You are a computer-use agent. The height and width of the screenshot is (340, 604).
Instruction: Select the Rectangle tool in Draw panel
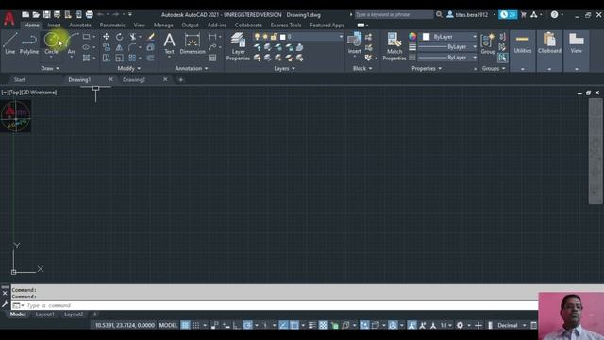[86, 37]
